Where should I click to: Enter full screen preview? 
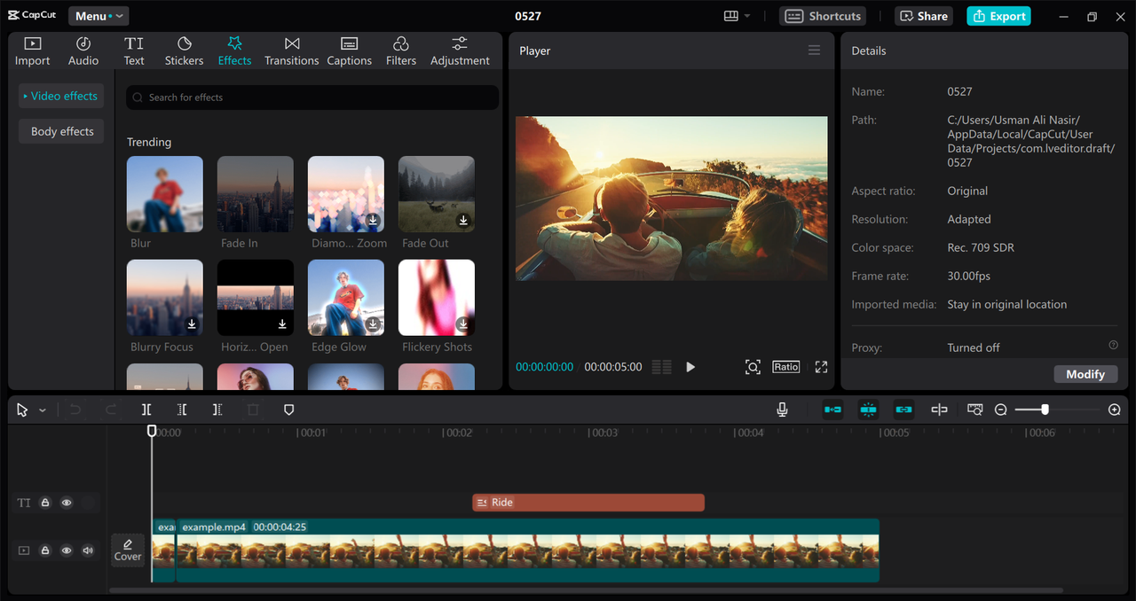[821, 367]
